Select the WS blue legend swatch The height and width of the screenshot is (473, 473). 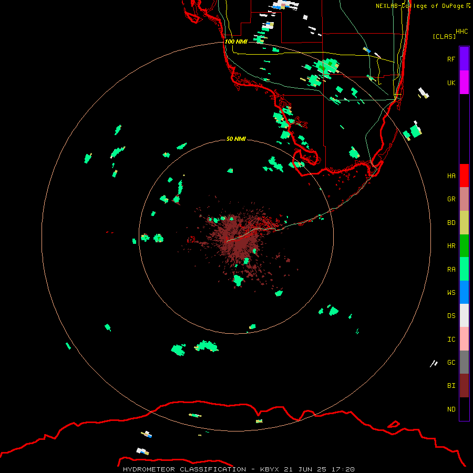[x=464, y=292]
